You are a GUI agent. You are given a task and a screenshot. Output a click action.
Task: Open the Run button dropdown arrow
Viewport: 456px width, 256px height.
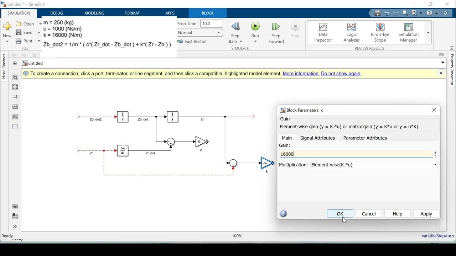pyautogui.click(x=255, y=42)
